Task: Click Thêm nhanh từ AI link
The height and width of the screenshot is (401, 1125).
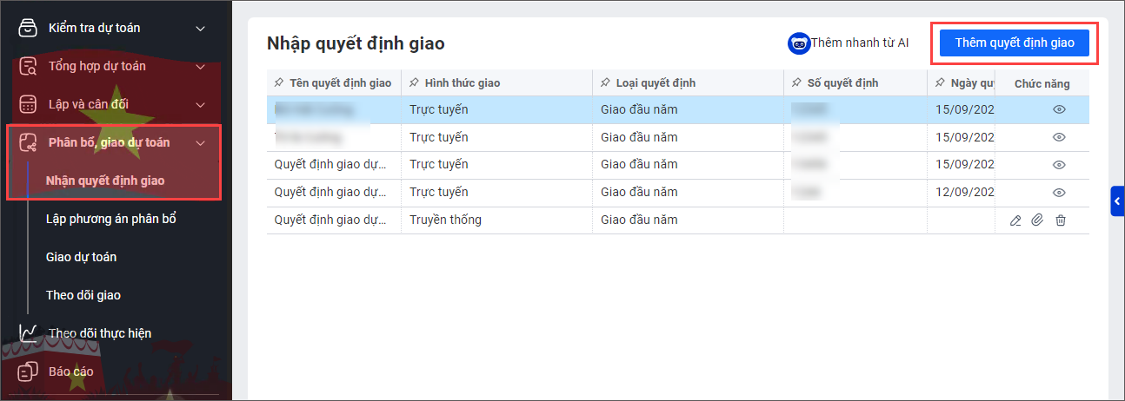Action: tap(859, 43)
